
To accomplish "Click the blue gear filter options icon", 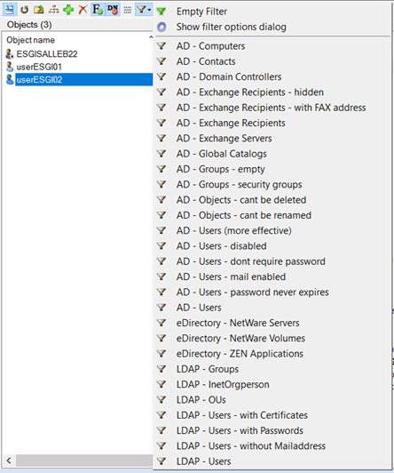I will pyautogui.click(x=162, y=27).
